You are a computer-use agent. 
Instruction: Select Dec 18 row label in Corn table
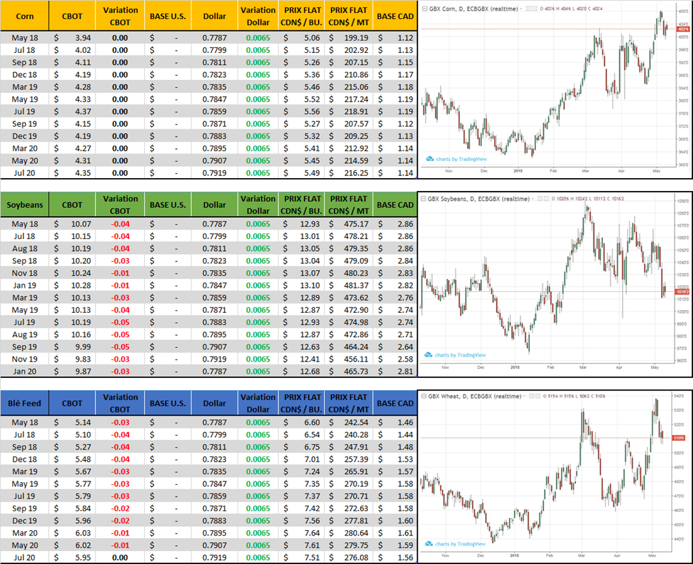pos(25,74)
